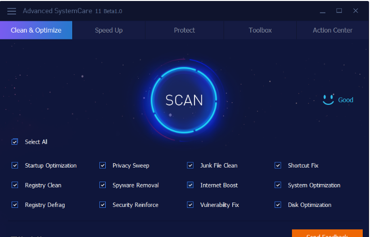Image resolution: width=370 pixels, height=237 pixels.
Task: Open the hamburger main menu
Action: pos(12,11)
